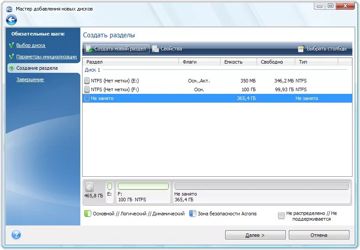Click the green Основной legend swatch
Image resolution: width=360 pixels, height=250 pixels.
[x=88, y=214]
